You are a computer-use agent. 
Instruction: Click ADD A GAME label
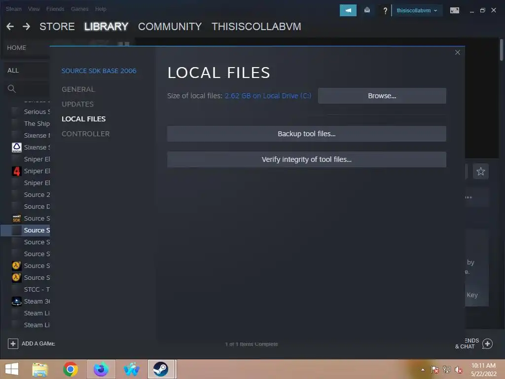38,343
